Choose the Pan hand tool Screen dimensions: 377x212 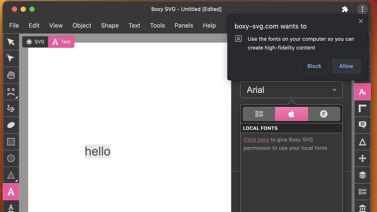coord(11,75)
